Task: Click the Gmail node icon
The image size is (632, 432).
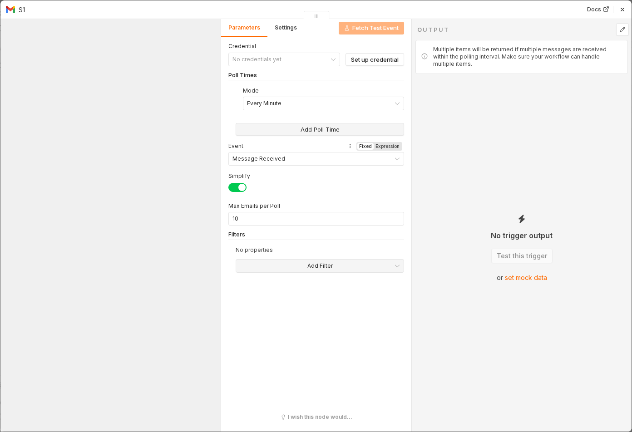Action: pyautogui.click(x=10, y=10)
